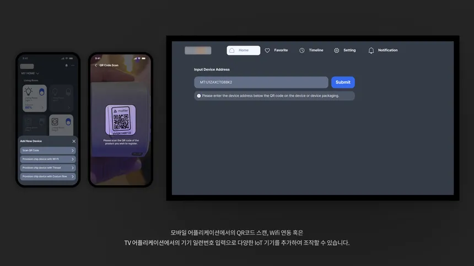Select Provision chip device with Custom flow
This screenshot has width=474, height=266.
coord(48,176)
